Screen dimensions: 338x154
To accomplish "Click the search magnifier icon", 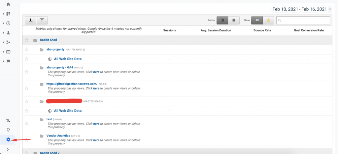I will [280, 20].
